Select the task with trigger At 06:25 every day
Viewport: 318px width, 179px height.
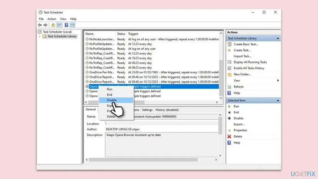[x=152, y=68]
